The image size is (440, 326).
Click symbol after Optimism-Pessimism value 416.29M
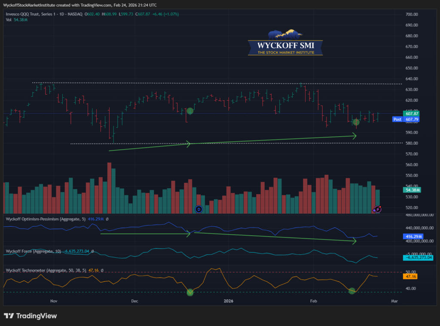click(x=107, y=219)
